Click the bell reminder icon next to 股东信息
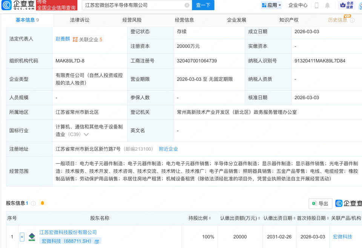This screenshot has width=362, height=248. 42,203
